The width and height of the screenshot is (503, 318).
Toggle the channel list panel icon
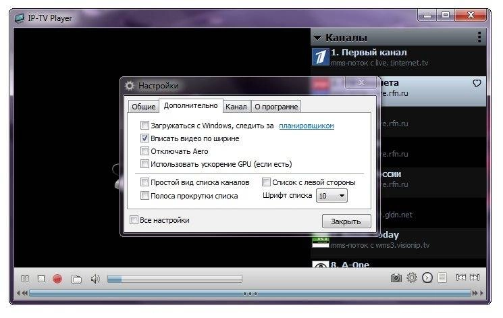tap(442, 277)
